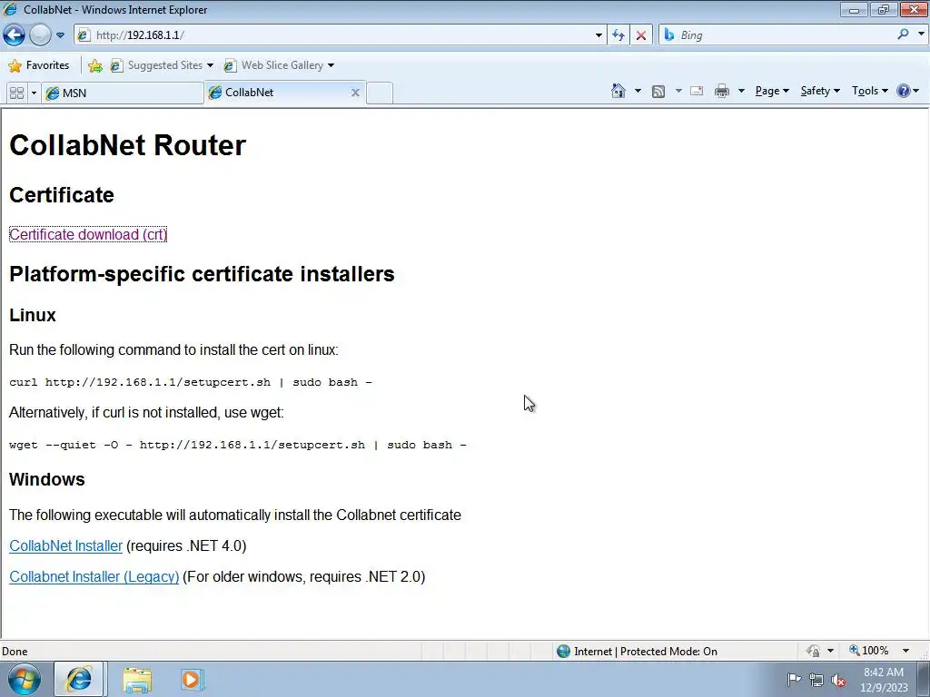Click the Read Mail icon
This screenshot has height=697, width=930.
697,91
